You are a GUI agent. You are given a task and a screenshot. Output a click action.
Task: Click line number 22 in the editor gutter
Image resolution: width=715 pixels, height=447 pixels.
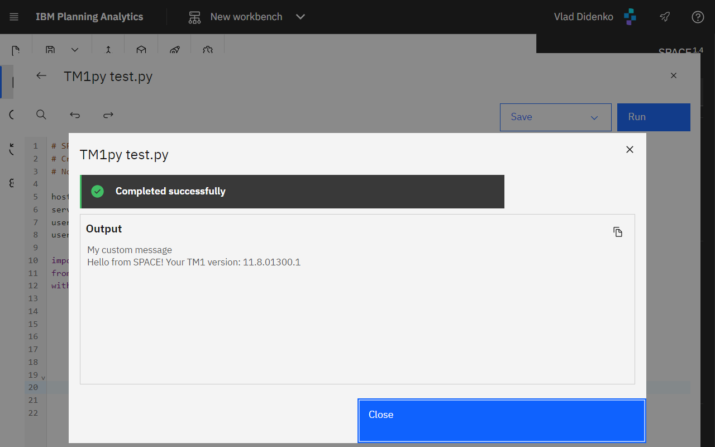[x=33, y=413]
